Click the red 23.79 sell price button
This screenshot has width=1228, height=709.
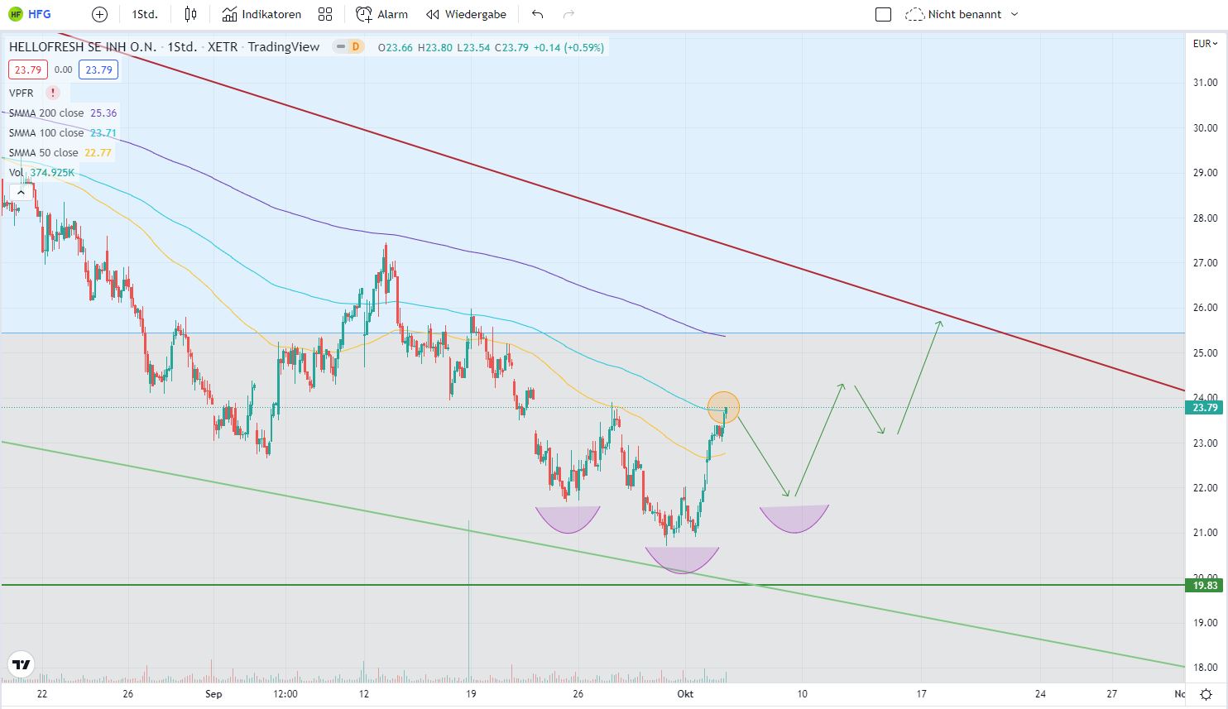click(x=28, y=70)
